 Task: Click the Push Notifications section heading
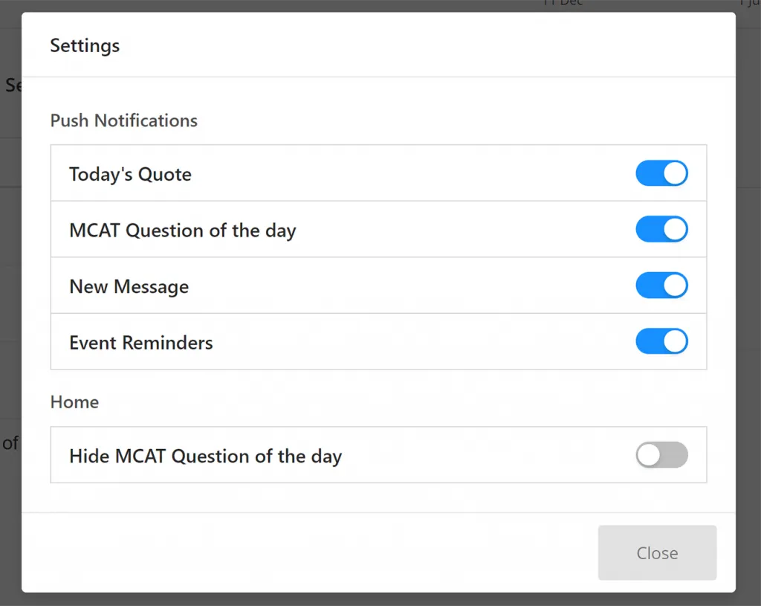click(x=124, y=120)
